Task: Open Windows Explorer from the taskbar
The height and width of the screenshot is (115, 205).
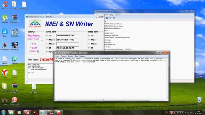Action: tap(11, 112)
